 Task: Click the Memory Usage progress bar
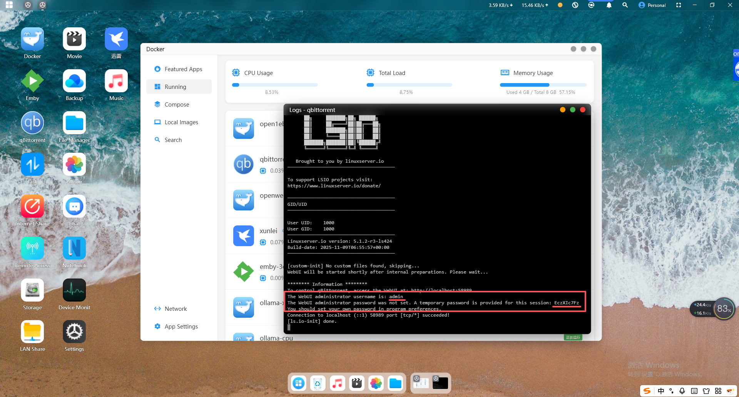[543, 85]
